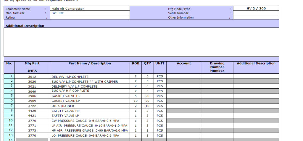Select the QTY cell for OIL STRAINER
The width and height of the screenshot is (303, 141).
click(147, 106)
